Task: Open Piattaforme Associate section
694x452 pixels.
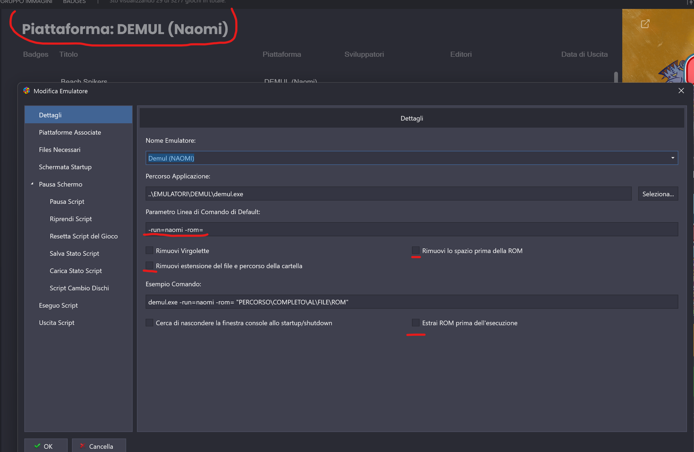Action: 78,132
